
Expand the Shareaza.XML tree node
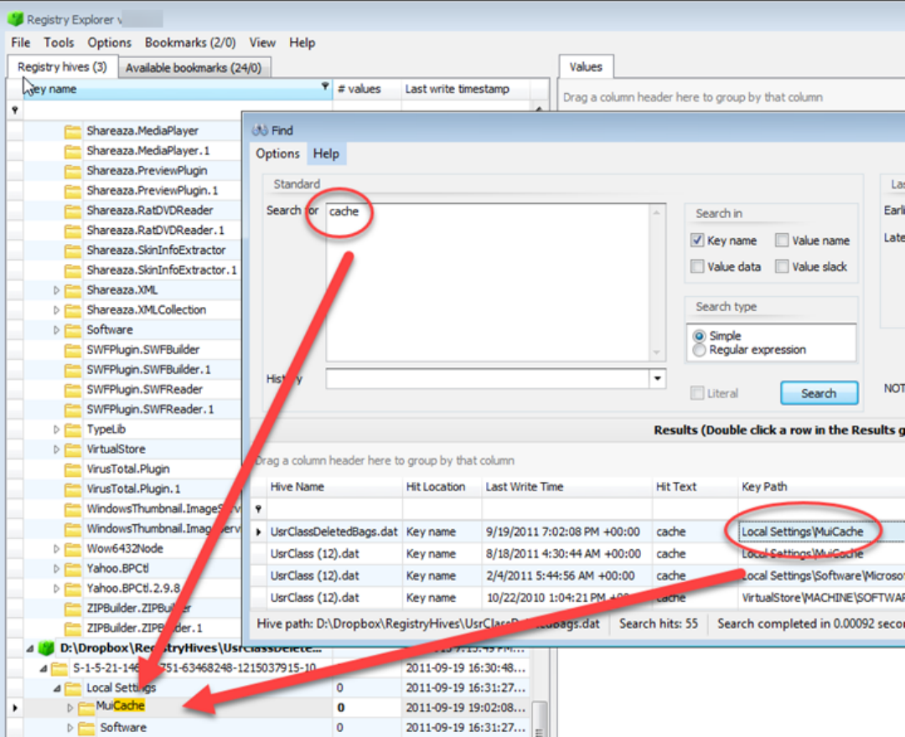[x=57, y=291]
